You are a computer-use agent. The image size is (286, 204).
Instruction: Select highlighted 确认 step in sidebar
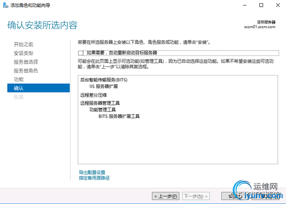(39, 88)
